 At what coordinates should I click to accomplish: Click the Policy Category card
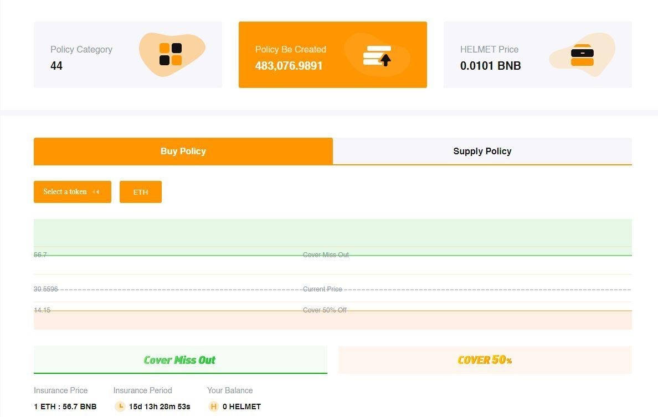128,55
